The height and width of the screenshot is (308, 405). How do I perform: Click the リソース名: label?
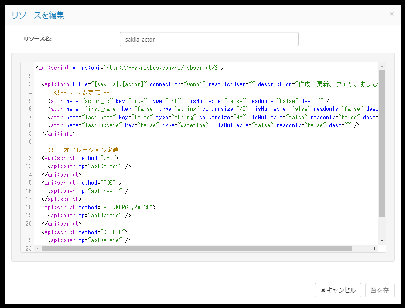click(38, 39)
